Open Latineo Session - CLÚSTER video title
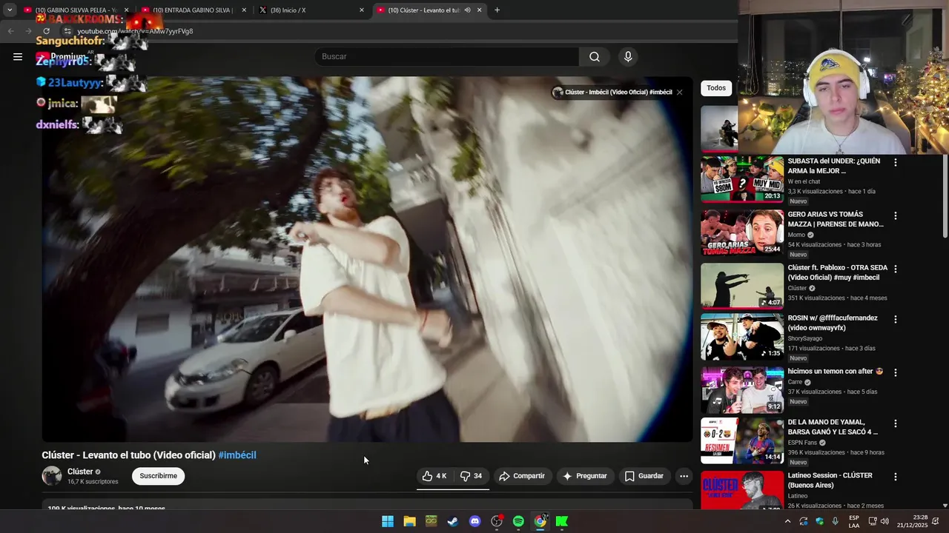 pos(830,480)
